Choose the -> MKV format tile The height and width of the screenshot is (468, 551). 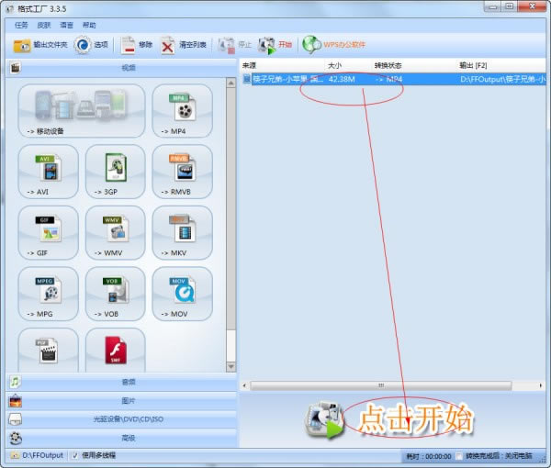pos(182,233)
